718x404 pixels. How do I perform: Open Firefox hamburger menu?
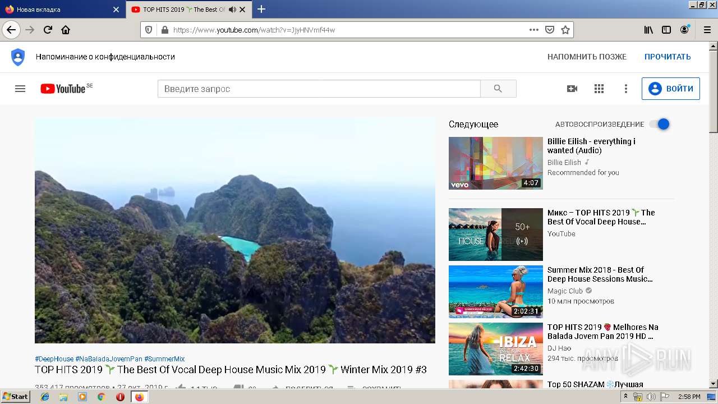point(707,30)
